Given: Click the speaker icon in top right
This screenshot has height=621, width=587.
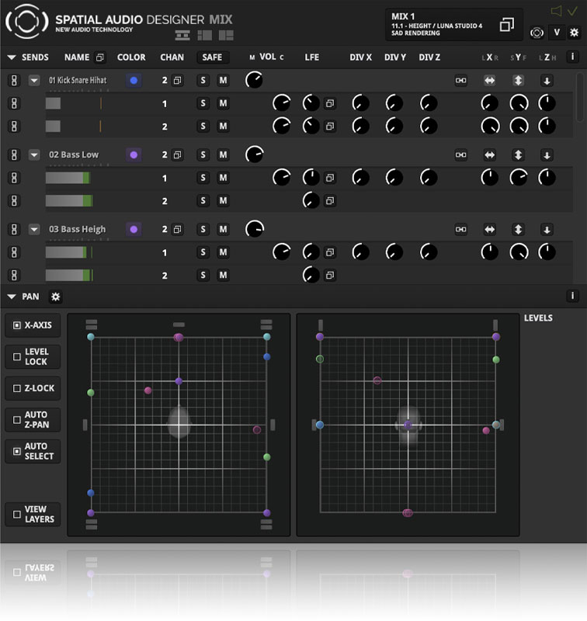Looking at the screenshot, I should pyautogui.click(x=556, y=11).
